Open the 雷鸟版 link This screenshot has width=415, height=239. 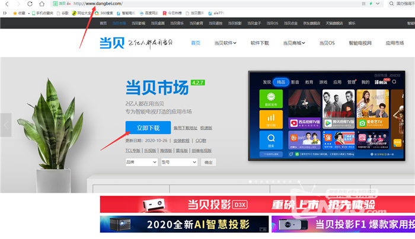click(182, 150)
